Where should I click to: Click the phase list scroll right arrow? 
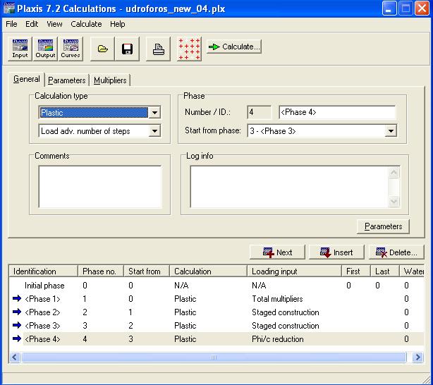[x=417, y=357]
